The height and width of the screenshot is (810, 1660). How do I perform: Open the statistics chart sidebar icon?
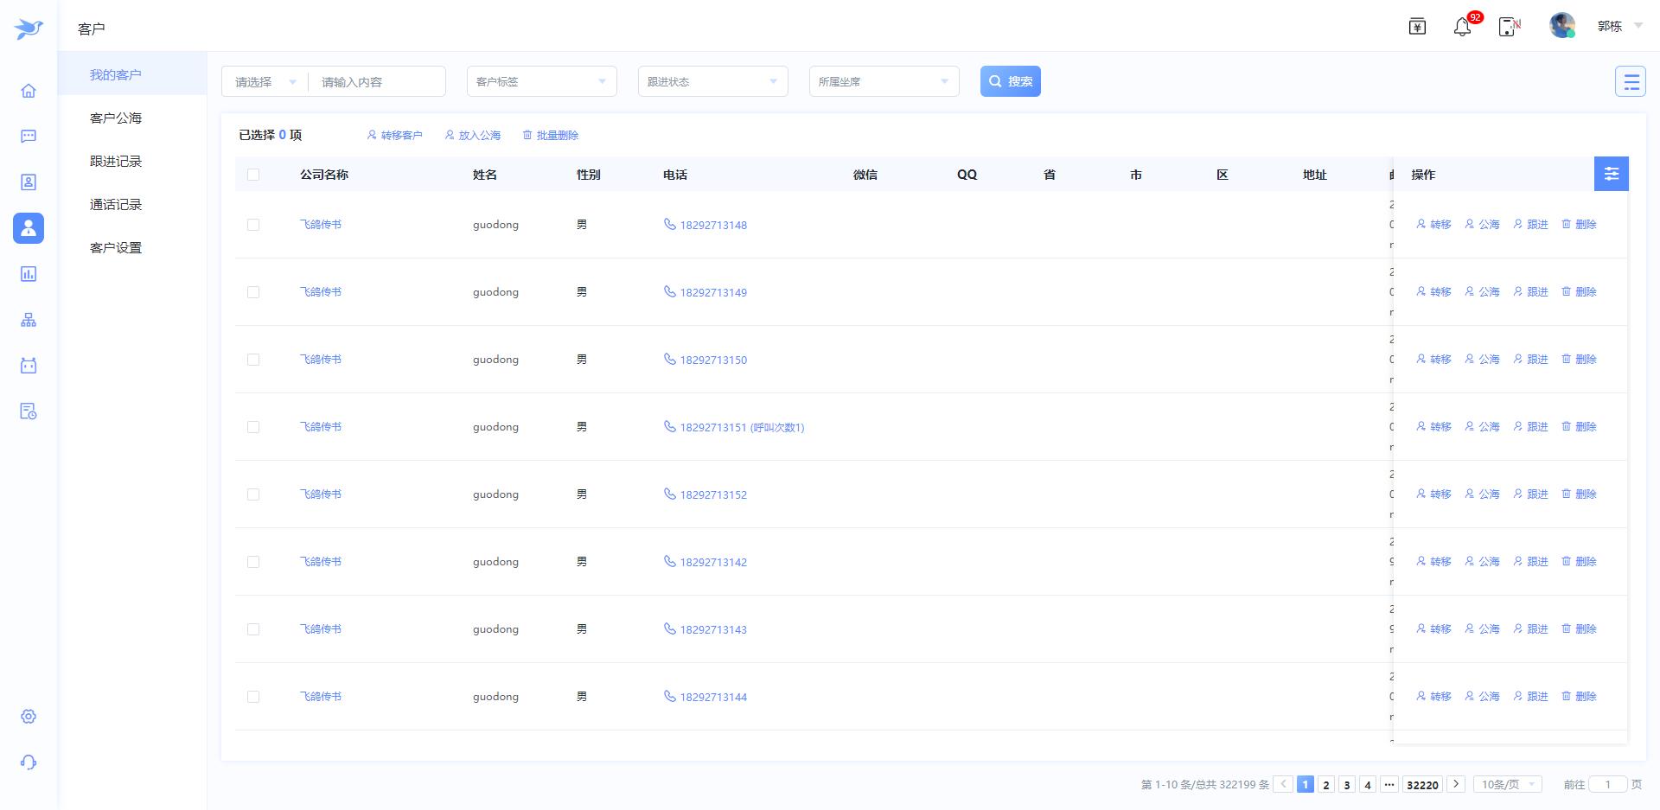(x=29, y=274)
